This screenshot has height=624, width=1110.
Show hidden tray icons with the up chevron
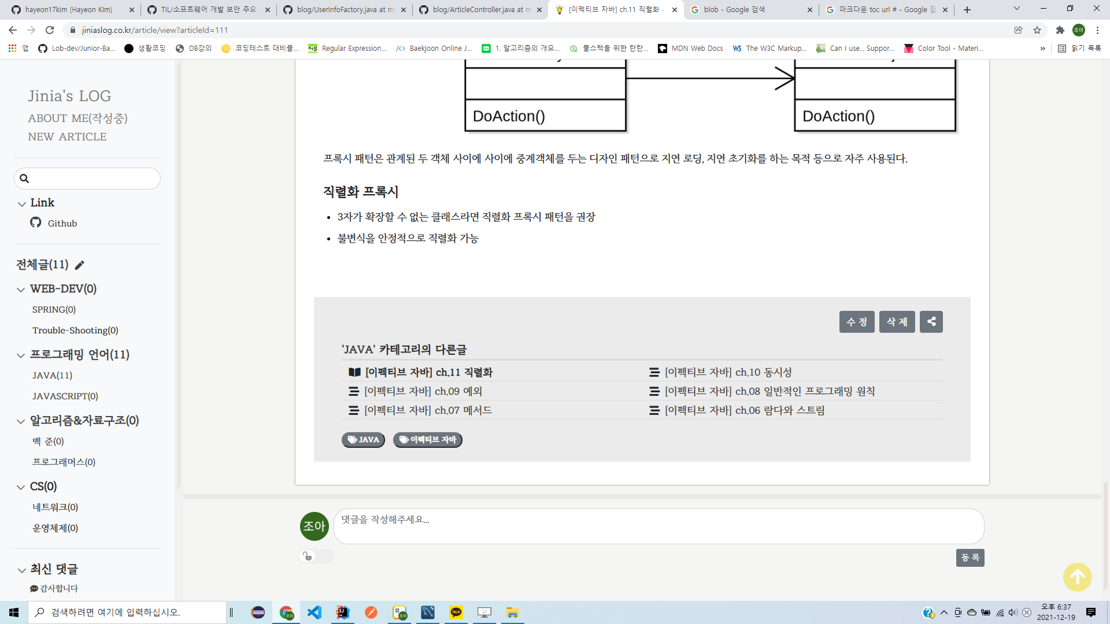[x=944, y=612]
